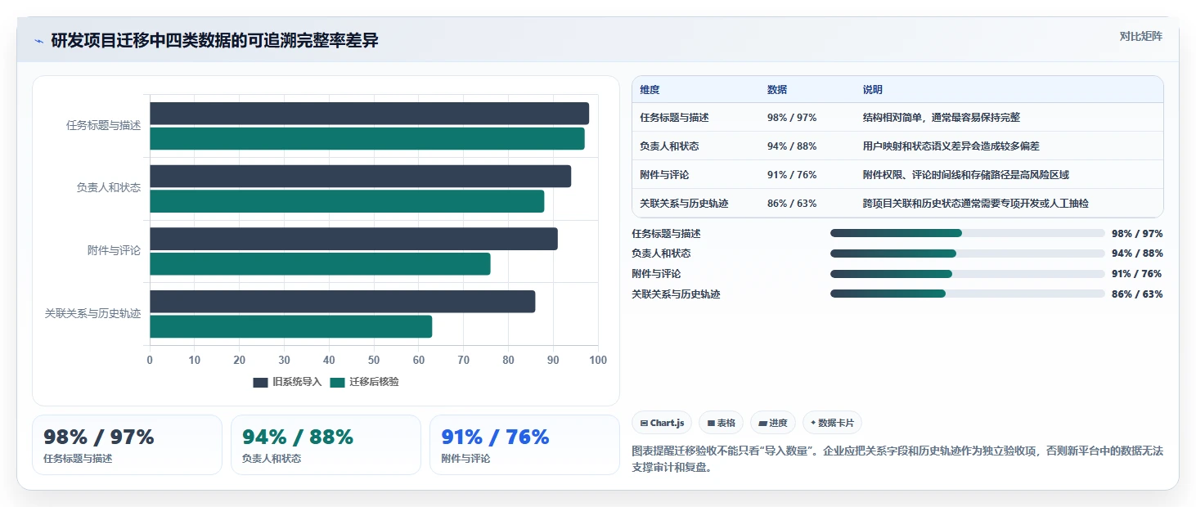Click the 任务标题与描述 progress bar
The width and height of the screenshot is (1196, 507).
tap(968, 233)
